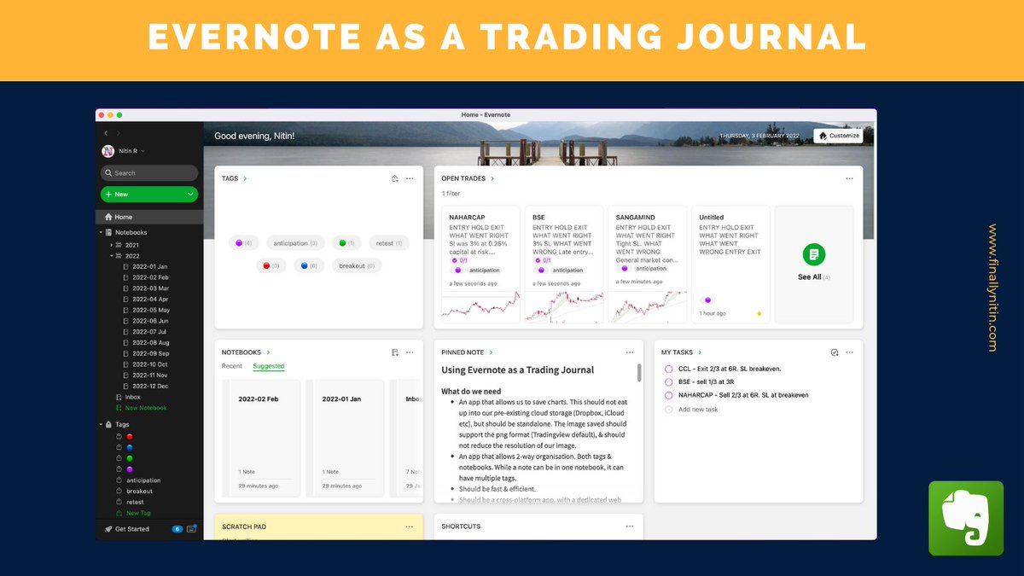This screenshot has width=1024, height=576.
Task: Check off the CCL exit task
Action: pyautogui.click(x=668, y=369)
